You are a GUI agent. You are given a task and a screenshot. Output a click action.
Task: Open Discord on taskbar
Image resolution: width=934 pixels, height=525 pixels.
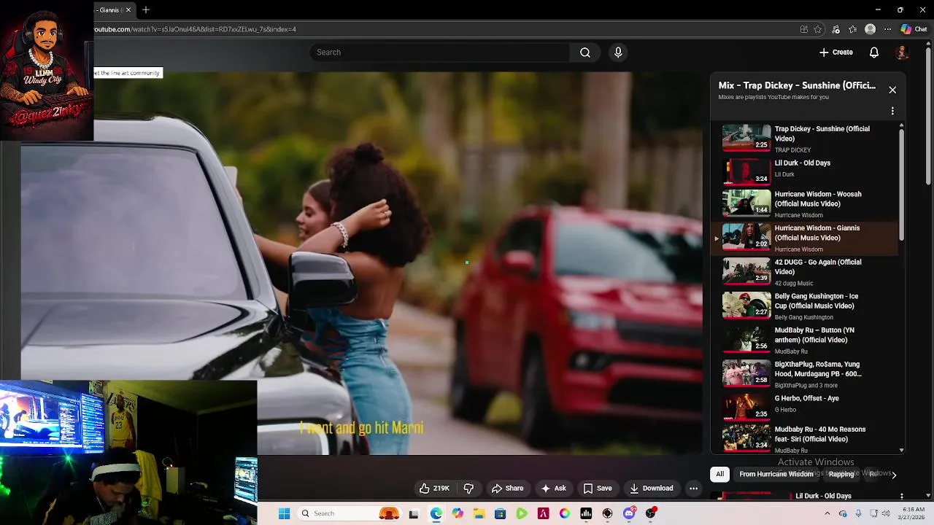pos(629,513)
